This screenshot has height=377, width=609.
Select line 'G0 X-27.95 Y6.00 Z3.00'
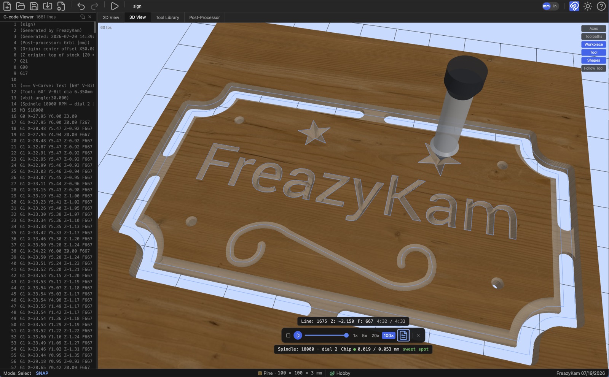coord(49,116)
